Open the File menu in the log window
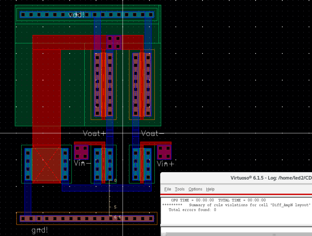Screen dimensions: 312x236 167,189
